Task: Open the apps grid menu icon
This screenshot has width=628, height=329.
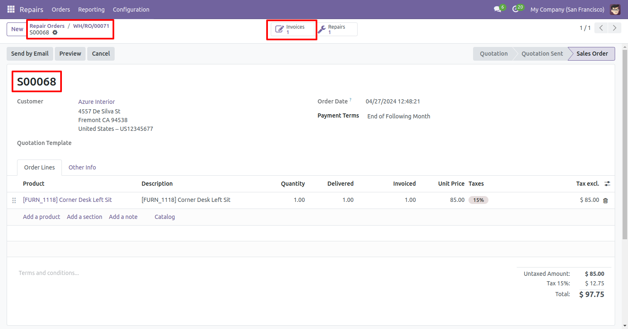Action: [x=11, y=9]
